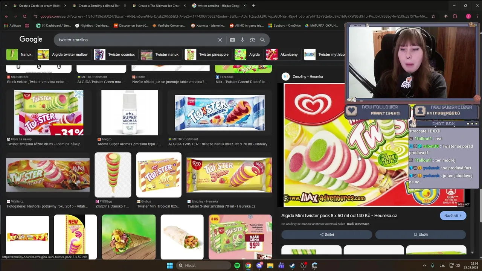This screenshot has height=271, width=482.
Task: Click the Navštívit button
Action: pyautogui.click(x=453, y=216)
